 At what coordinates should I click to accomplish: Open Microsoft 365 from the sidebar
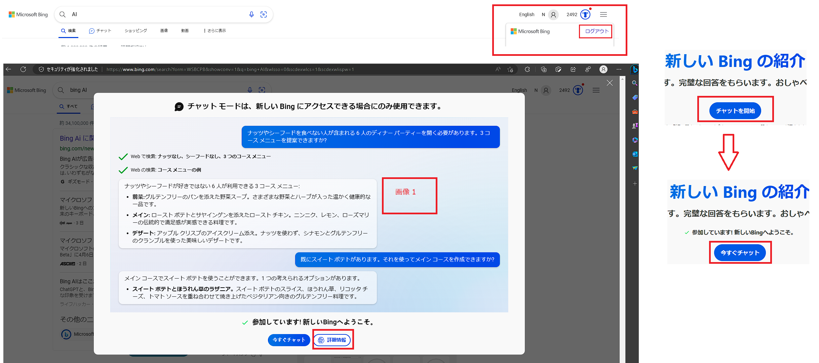635,140
